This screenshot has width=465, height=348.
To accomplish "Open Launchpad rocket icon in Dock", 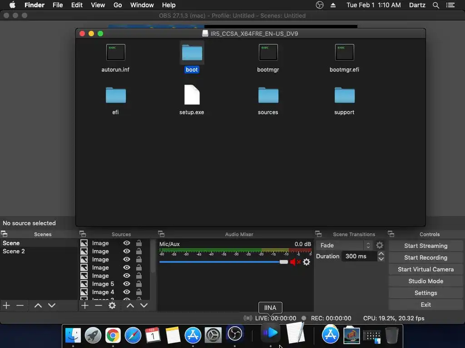I will pyautogui.click(x=93, y=335).
